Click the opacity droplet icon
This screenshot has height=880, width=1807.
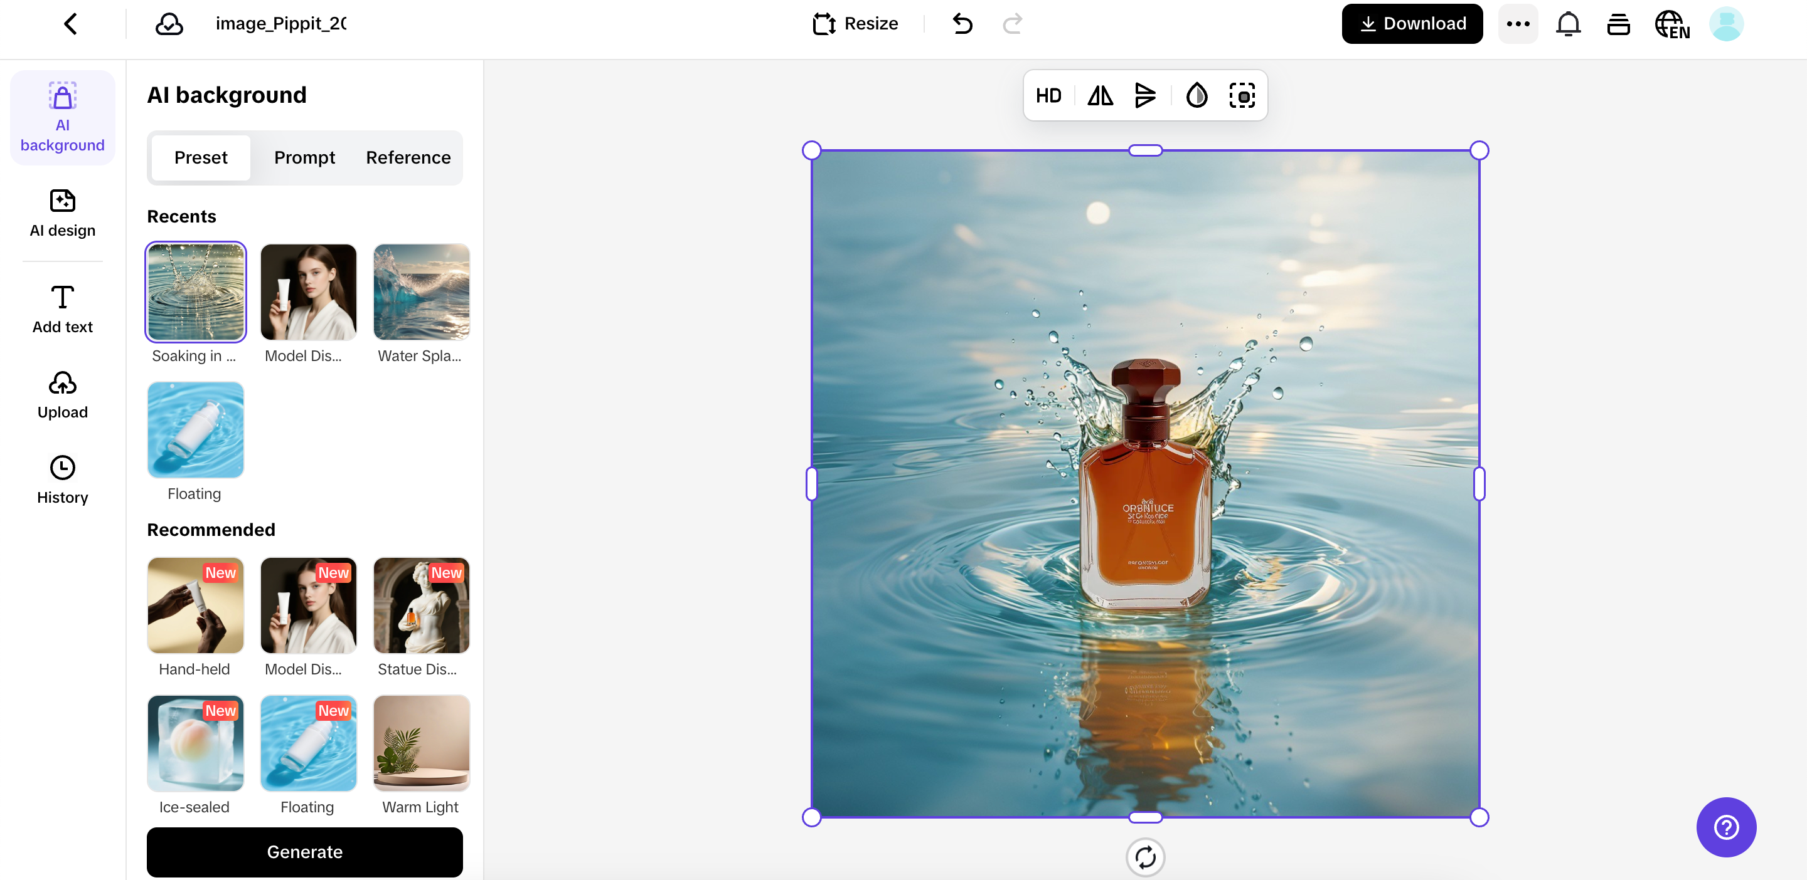click(1196, 96)
